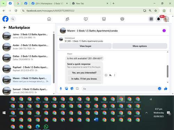
Task: Switch to the first Facebook tab
Action: point(10,3)
